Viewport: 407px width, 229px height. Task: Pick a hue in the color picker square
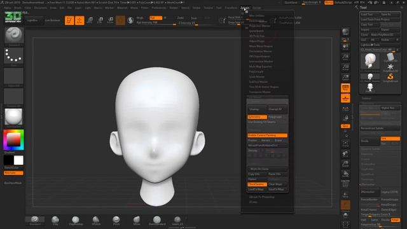click(13, 140)
